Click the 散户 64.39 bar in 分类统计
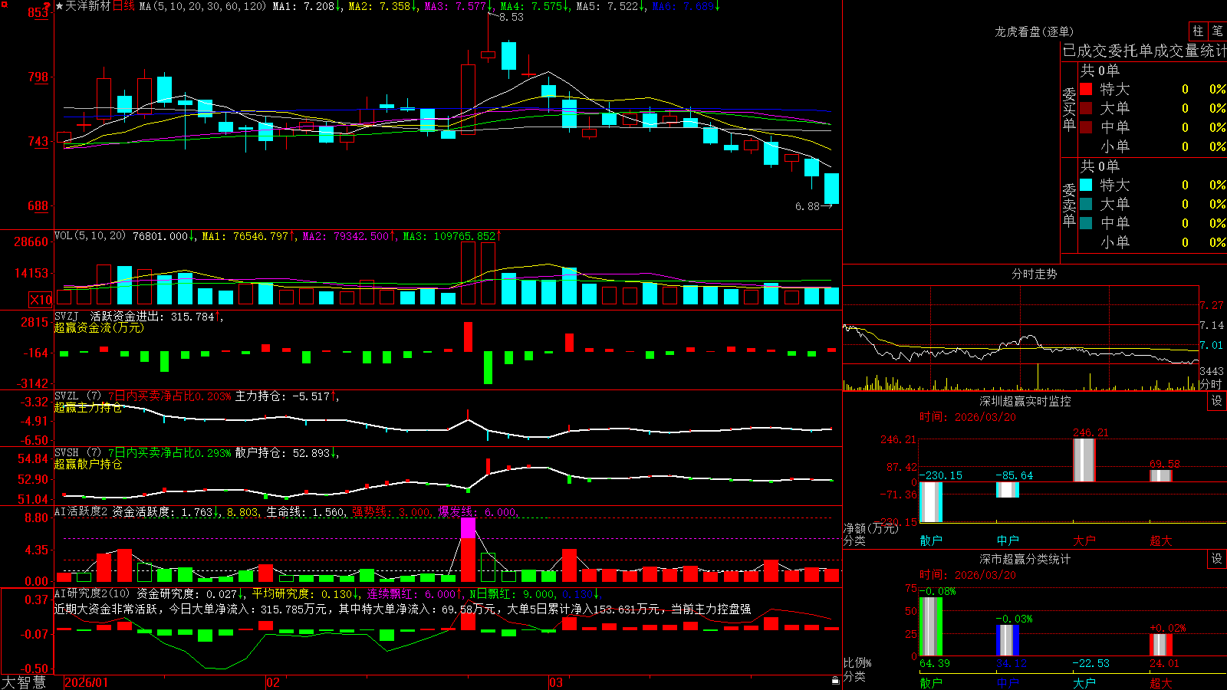Image resolution: width=1227 pixels, height=690 pixels. 930,626
